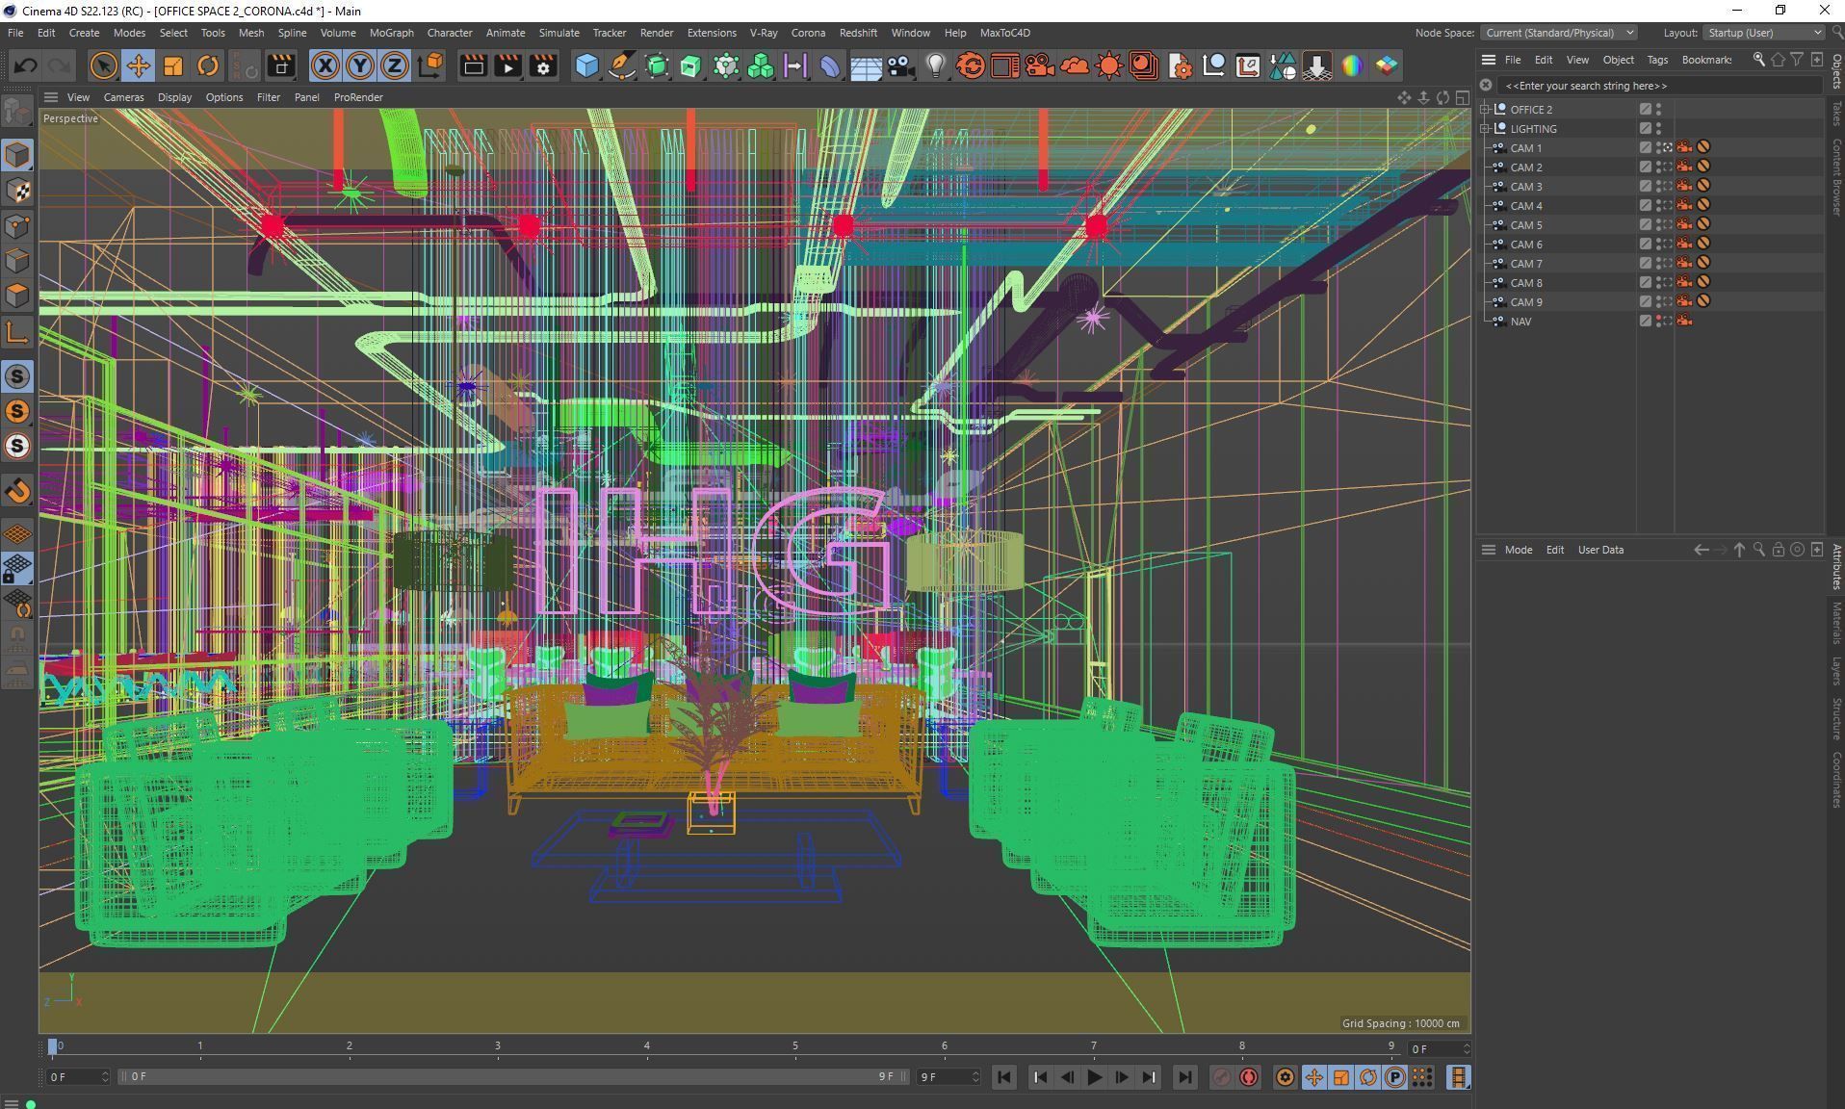Click the Extrude generator icon
This screenshot has height=1109, width=1845.
click(690, 65)
